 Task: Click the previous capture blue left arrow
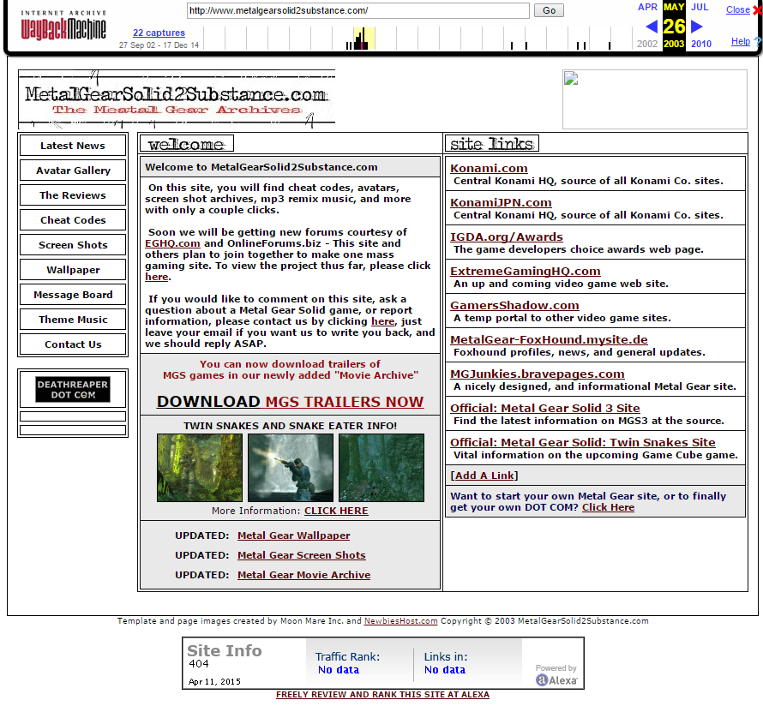click(x=652, y=27)
